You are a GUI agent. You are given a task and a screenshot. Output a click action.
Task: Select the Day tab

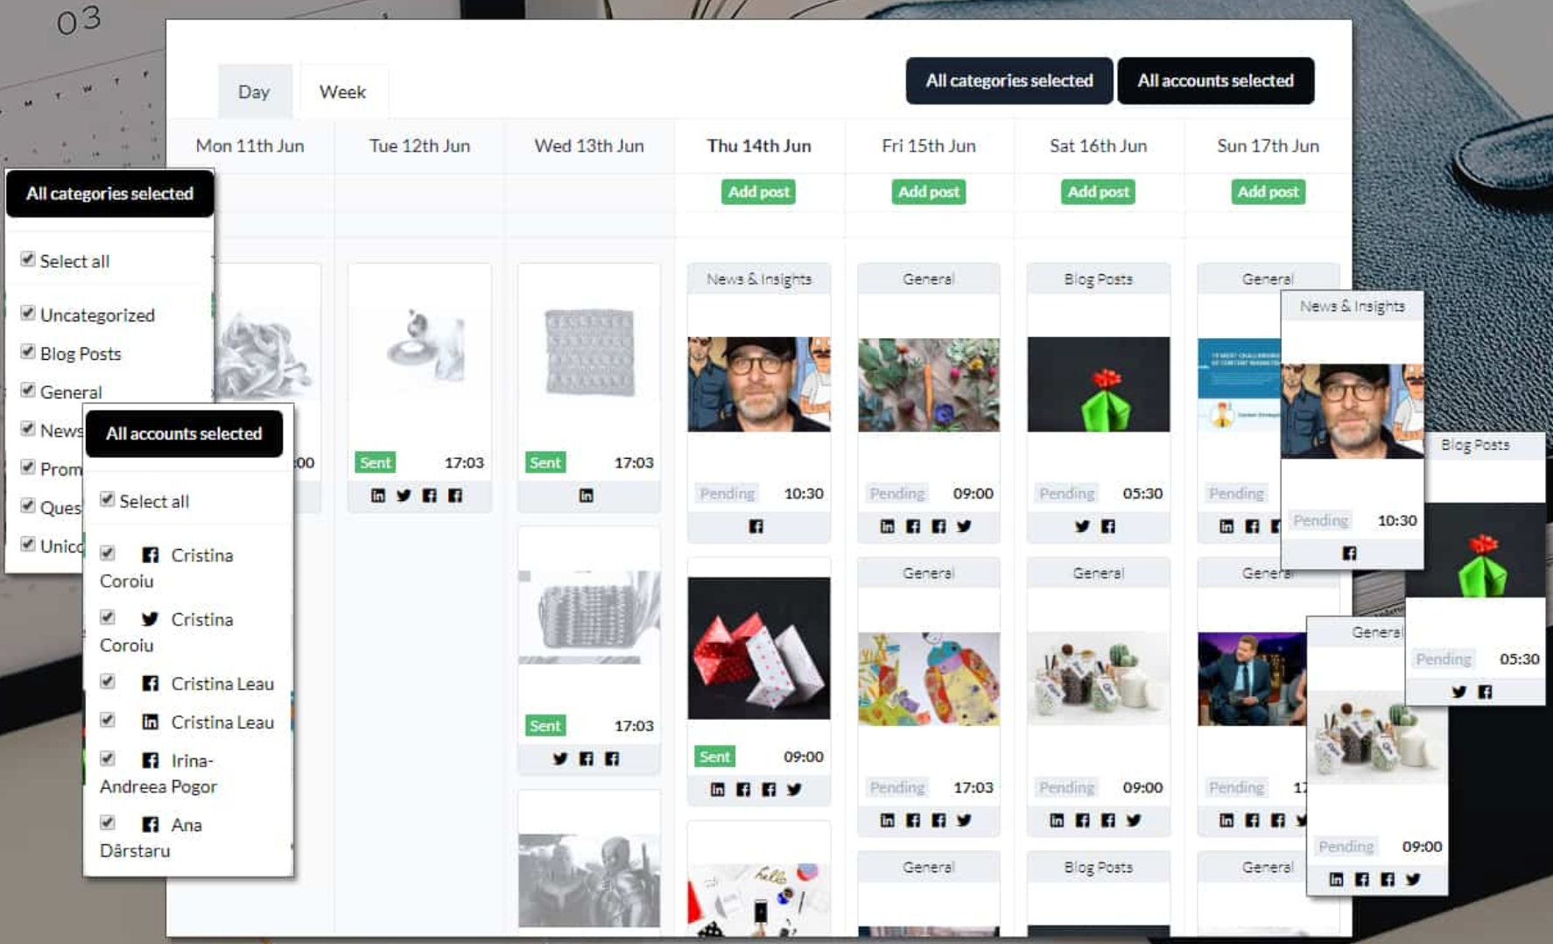pos(254,91)
